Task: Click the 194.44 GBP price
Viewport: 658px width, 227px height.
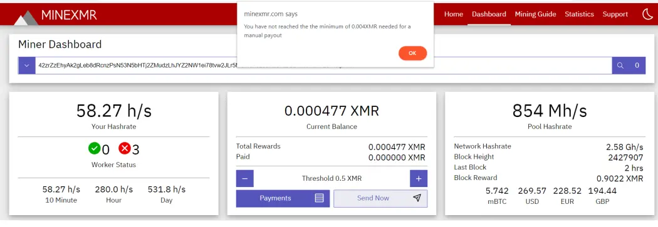Action: tap(603, 191)
